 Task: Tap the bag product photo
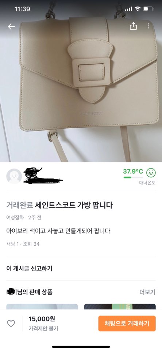(x=81, y=81)
